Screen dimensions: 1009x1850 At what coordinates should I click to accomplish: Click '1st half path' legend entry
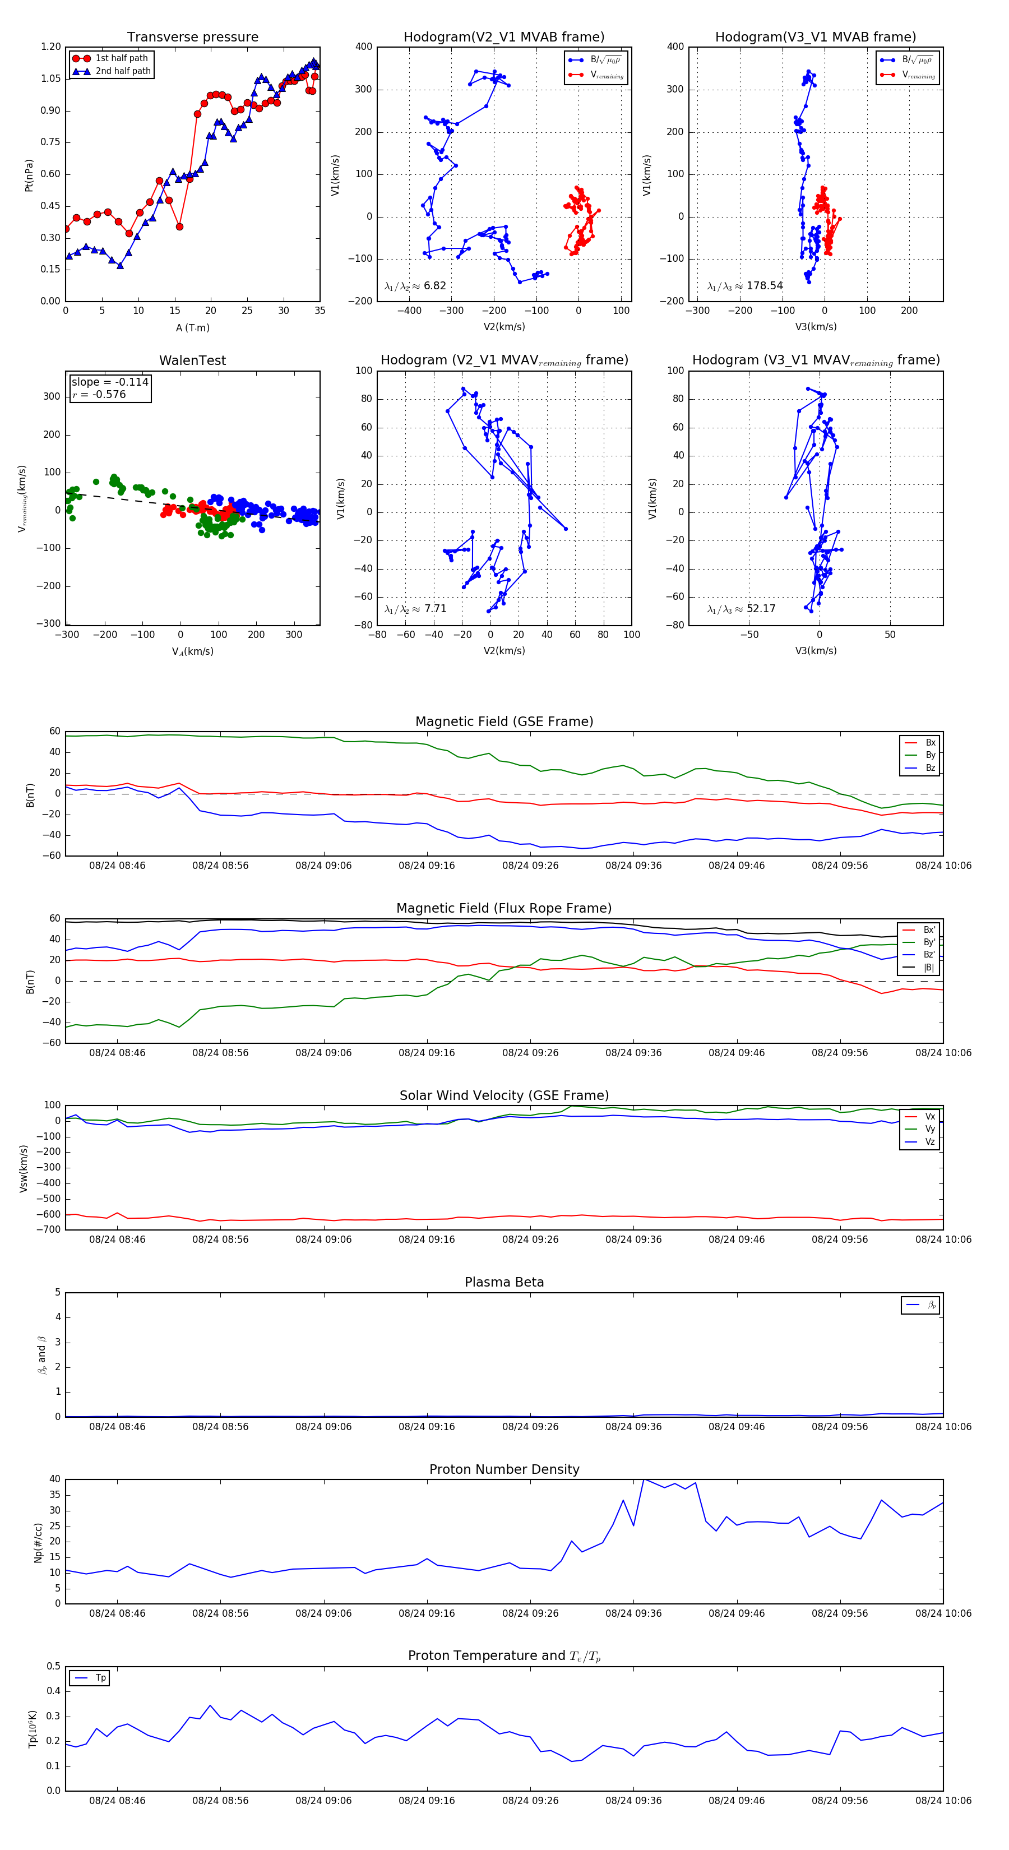pyautogui.click(x=110, y=58)
